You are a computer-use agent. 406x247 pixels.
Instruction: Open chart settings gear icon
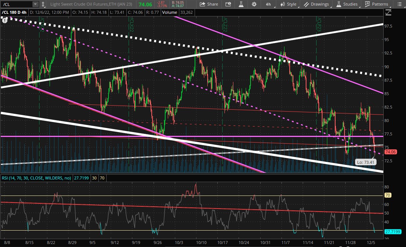coord(254,4)
